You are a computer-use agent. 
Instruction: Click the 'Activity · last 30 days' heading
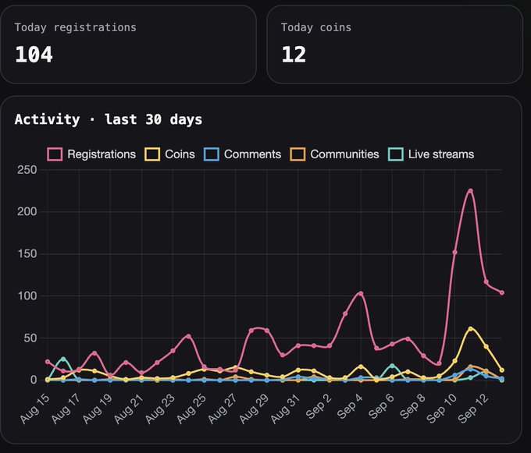pyautogui.click(x=109, y=119)
